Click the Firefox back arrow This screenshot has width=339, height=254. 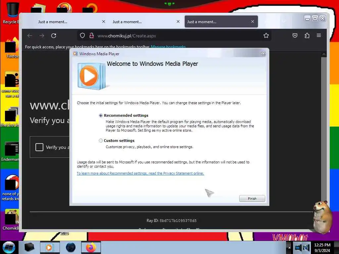[x=30, y=36]
